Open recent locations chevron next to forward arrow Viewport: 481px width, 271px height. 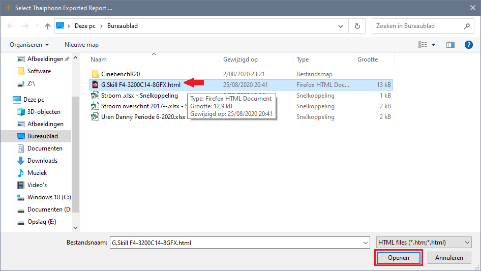(37, 26)
